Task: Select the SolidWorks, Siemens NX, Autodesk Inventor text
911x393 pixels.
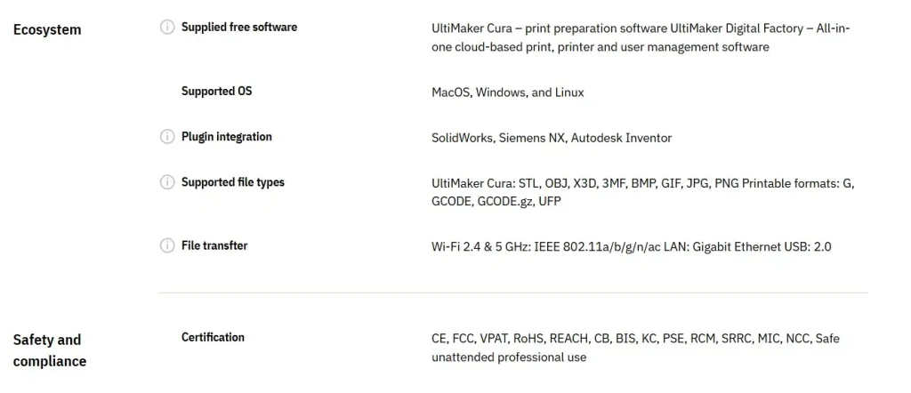Action: click(x=551, y=138)
